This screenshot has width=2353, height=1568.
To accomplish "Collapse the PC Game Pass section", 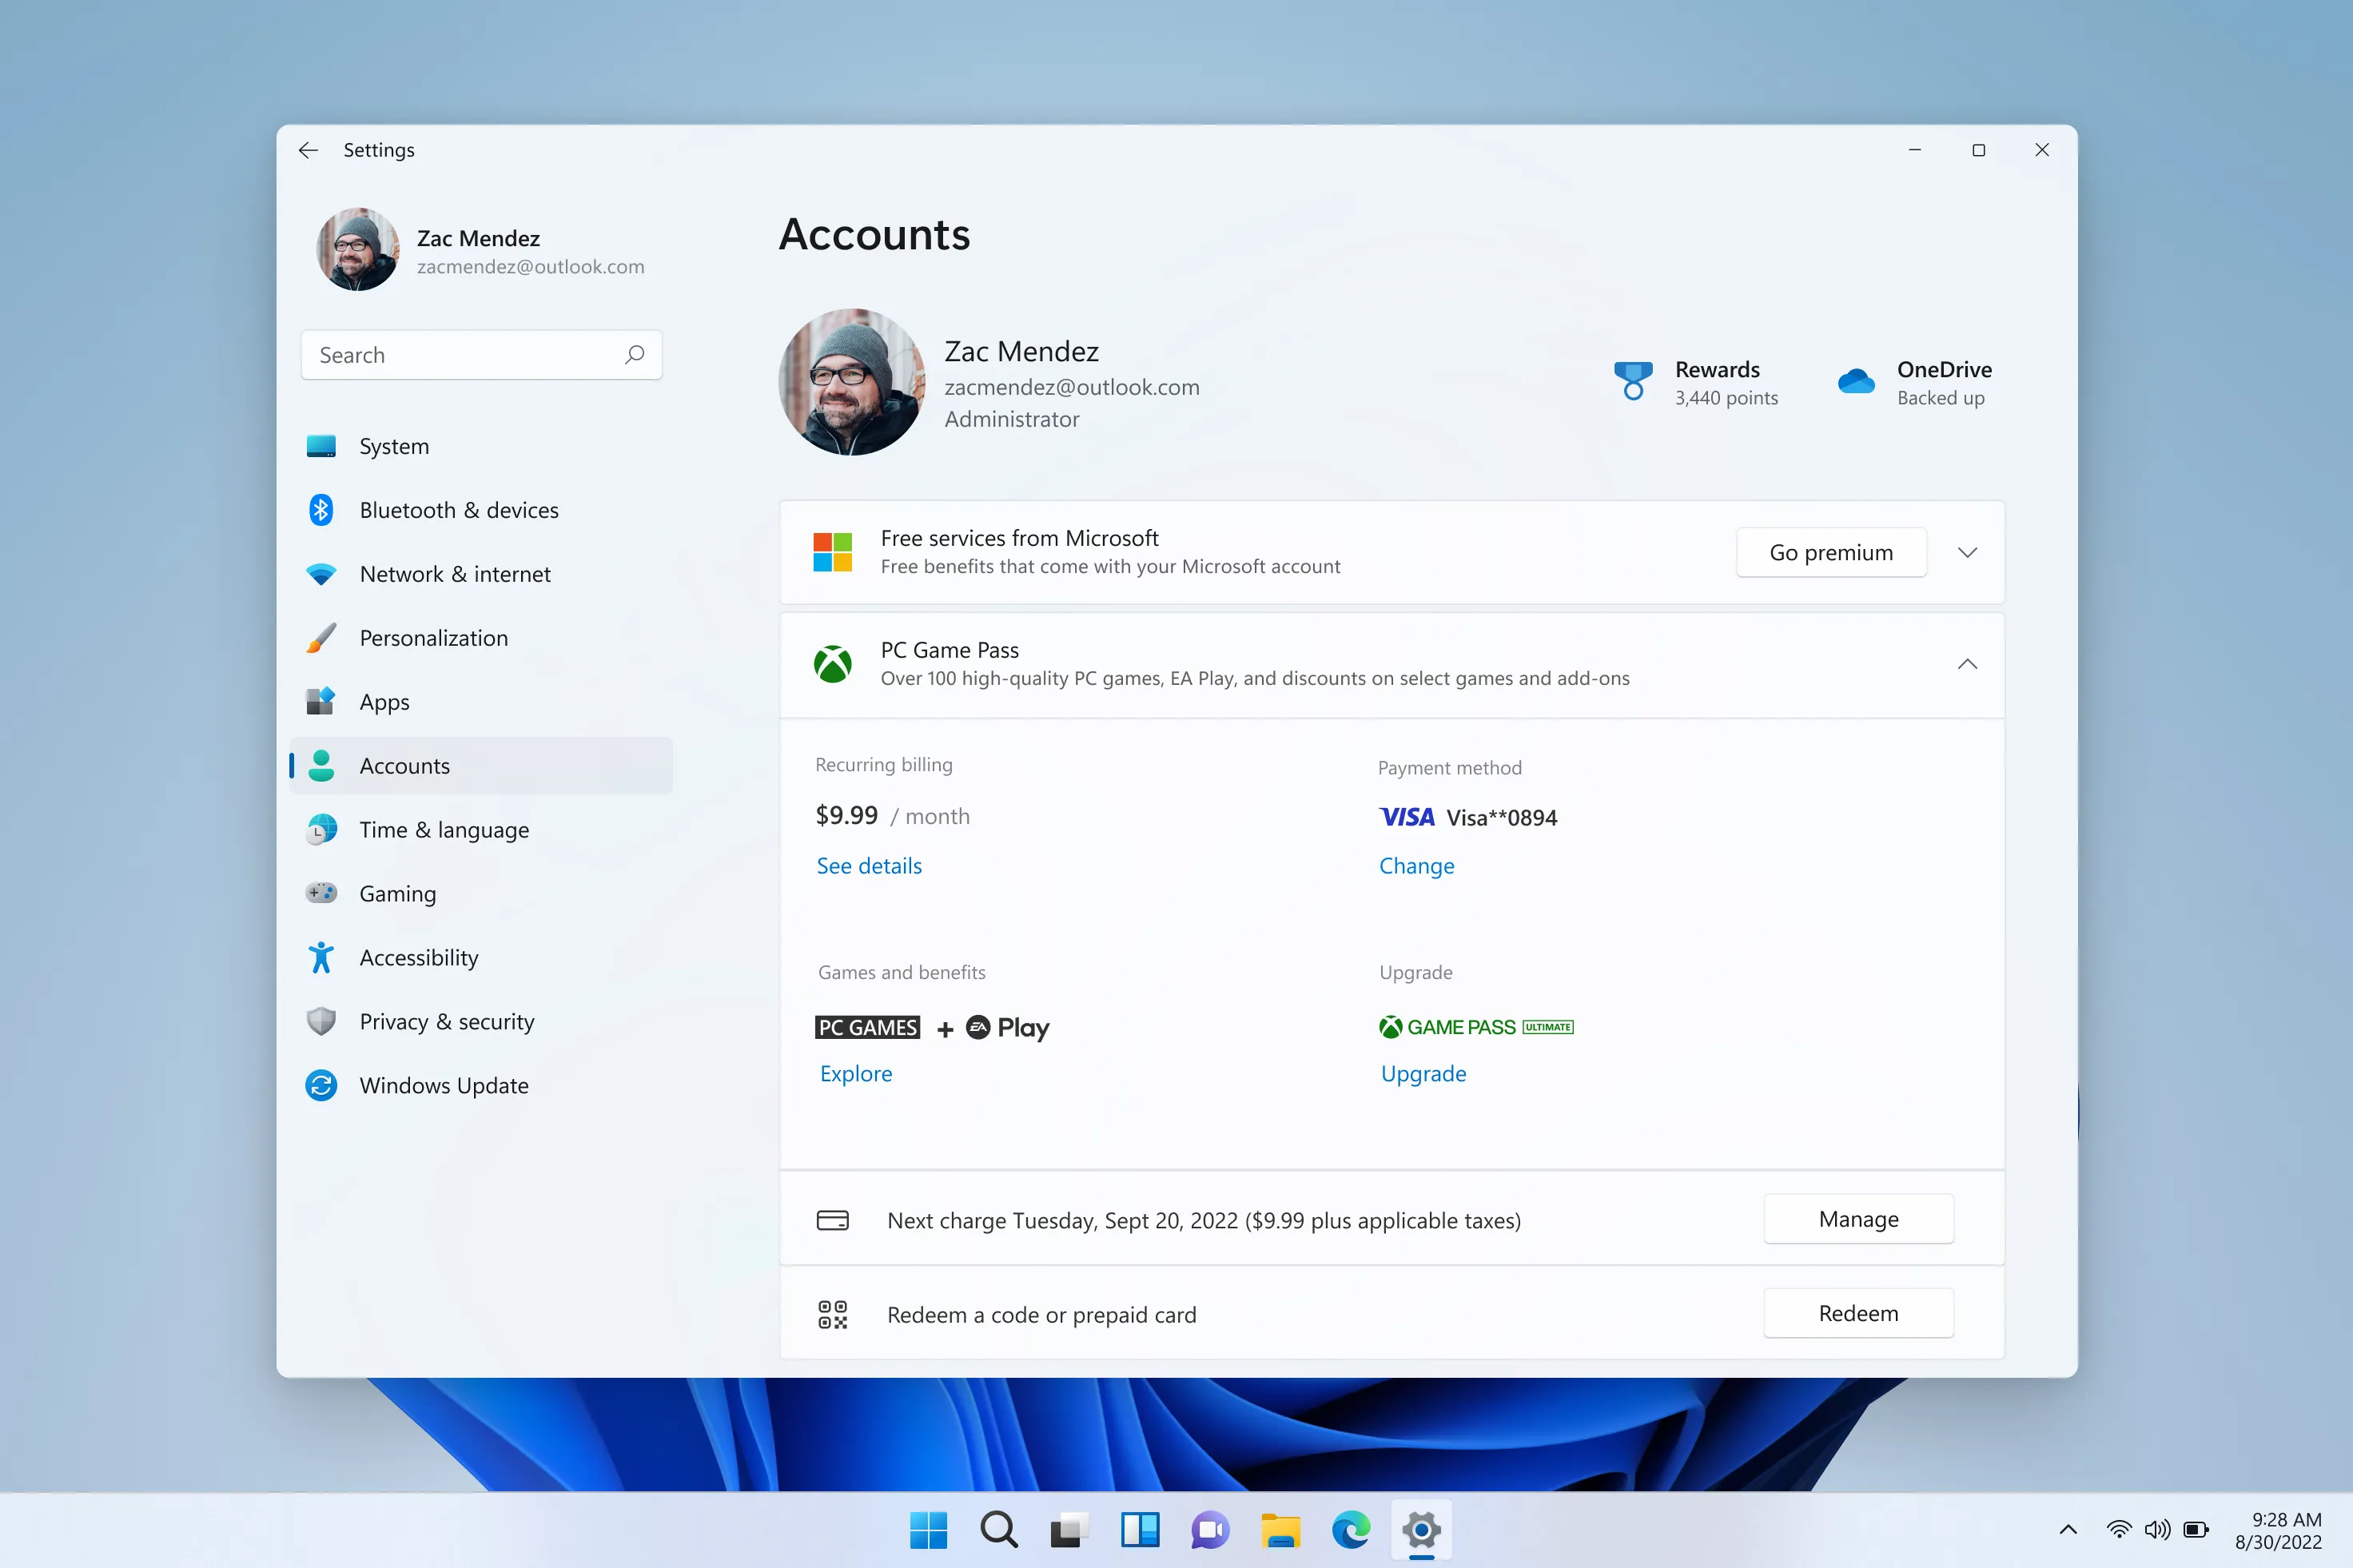I will point(1968,663).
